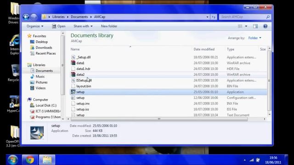Click the large setup preview thumbnail
This screenshot has width=294, height=165.
pos(37,132)
